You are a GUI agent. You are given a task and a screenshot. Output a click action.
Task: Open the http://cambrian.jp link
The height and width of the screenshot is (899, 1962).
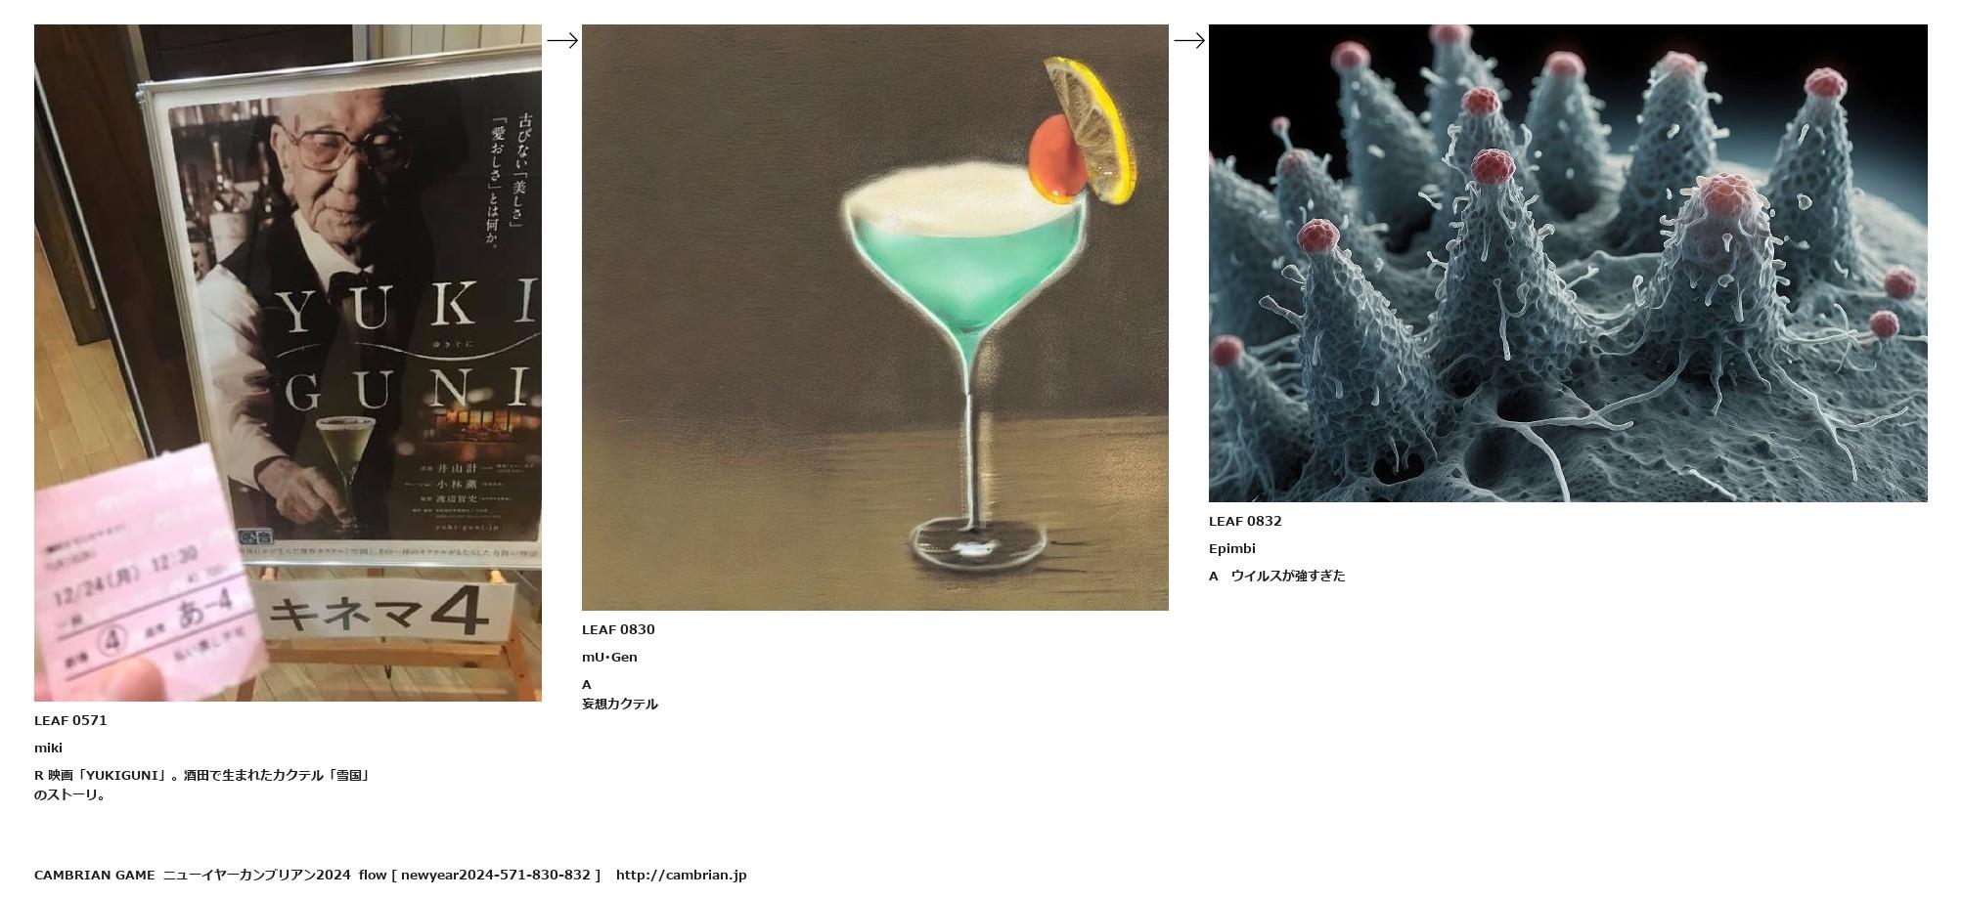click(x=681, y=875)
